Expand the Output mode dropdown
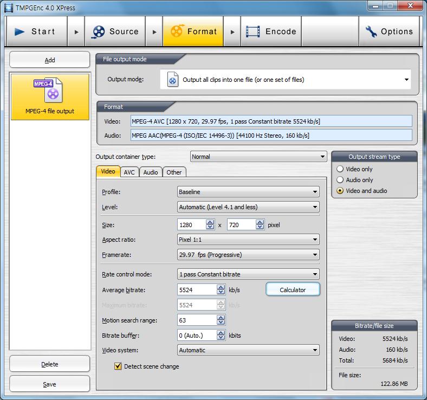 point(285,80)
